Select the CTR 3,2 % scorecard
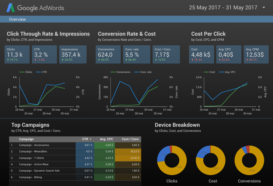 [x=44, y=54]
